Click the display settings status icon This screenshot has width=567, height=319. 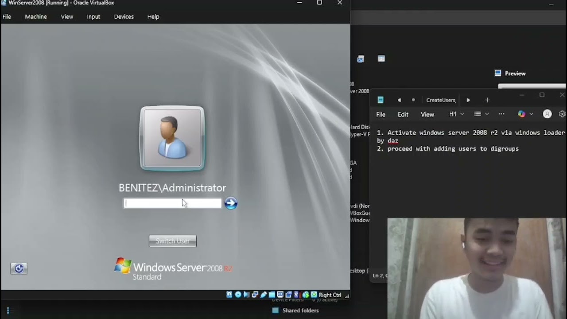click(280, 295)
